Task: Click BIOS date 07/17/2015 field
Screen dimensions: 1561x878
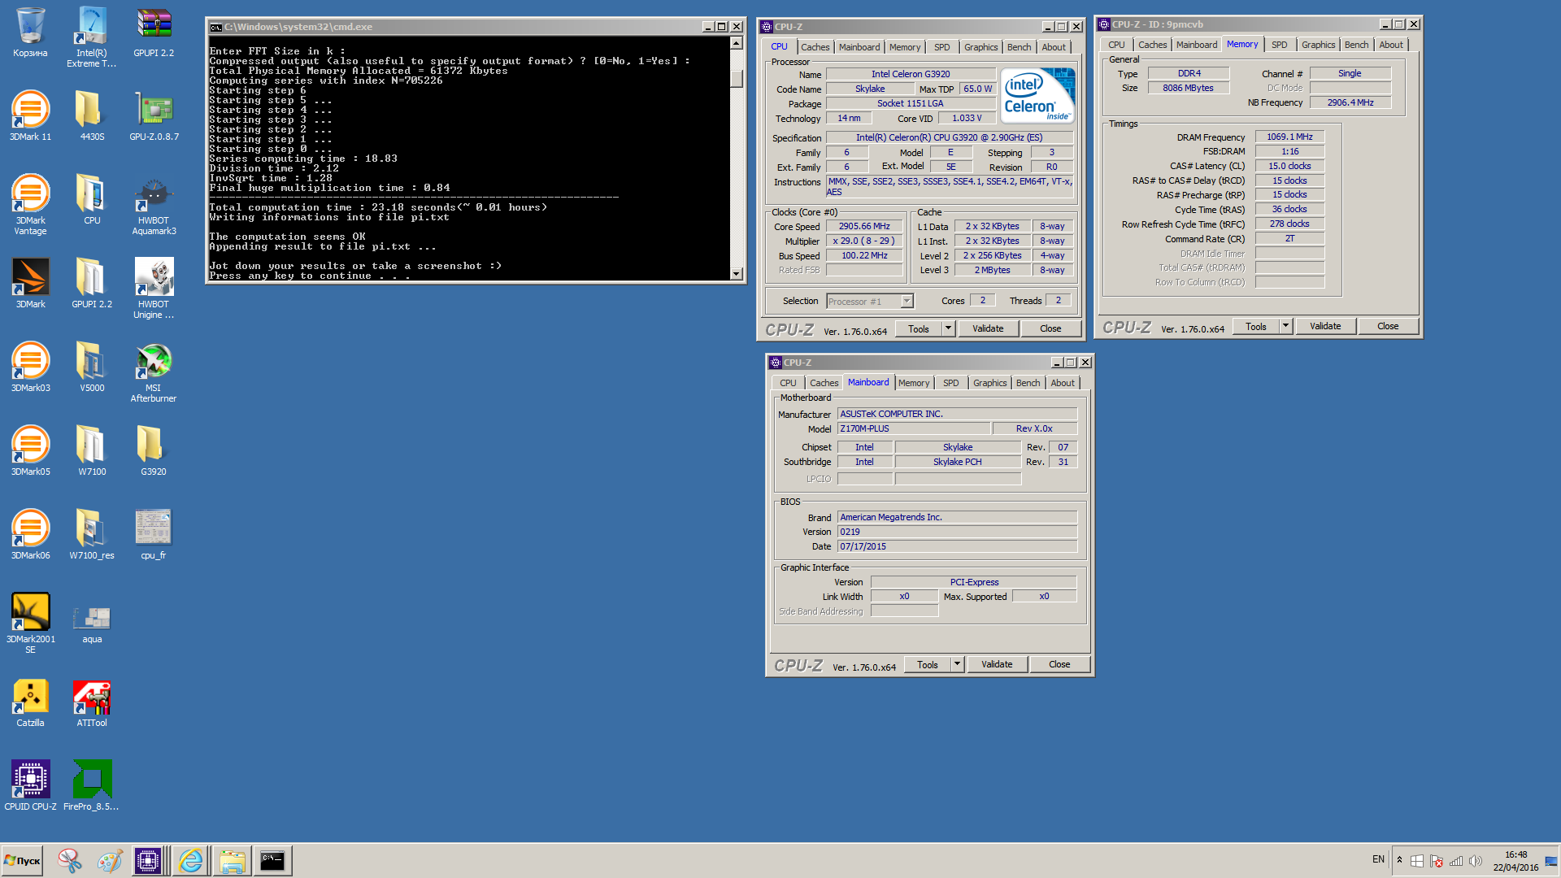Action: 957,546
